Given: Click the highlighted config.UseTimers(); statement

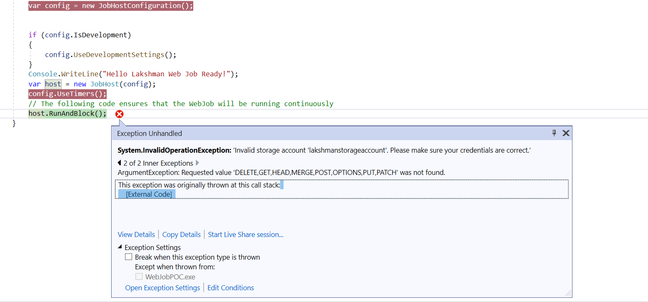Looking at the screenshot, I should point(67,94).
